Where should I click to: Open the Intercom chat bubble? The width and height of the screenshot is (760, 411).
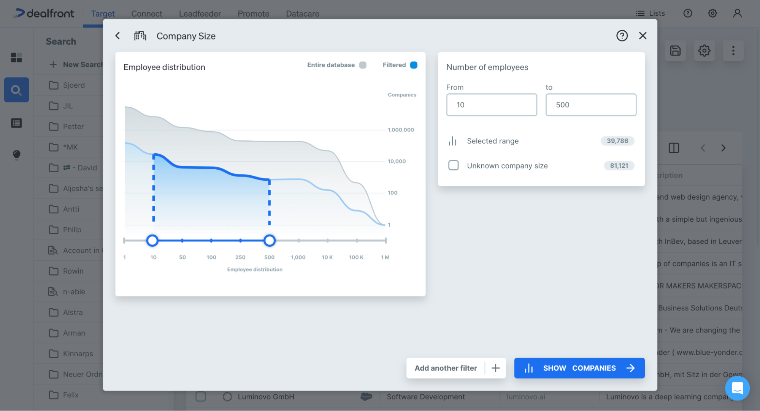[738, 388]
